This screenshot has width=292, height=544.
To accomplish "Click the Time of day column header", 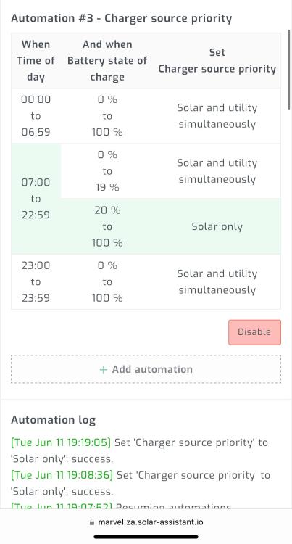I will point(36,61).
